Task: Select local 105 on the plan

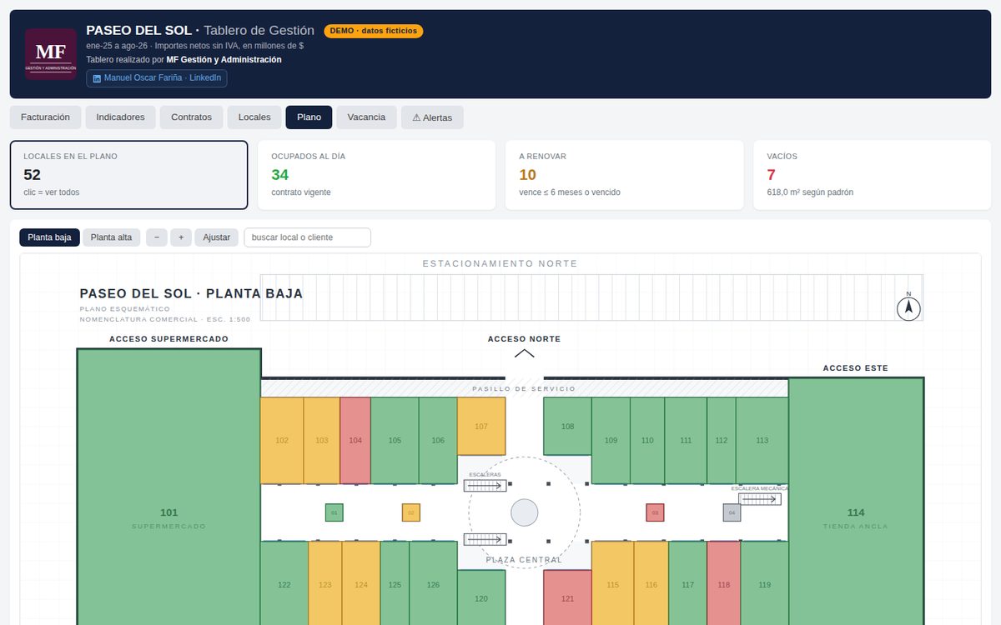Action: click(395, 440)
